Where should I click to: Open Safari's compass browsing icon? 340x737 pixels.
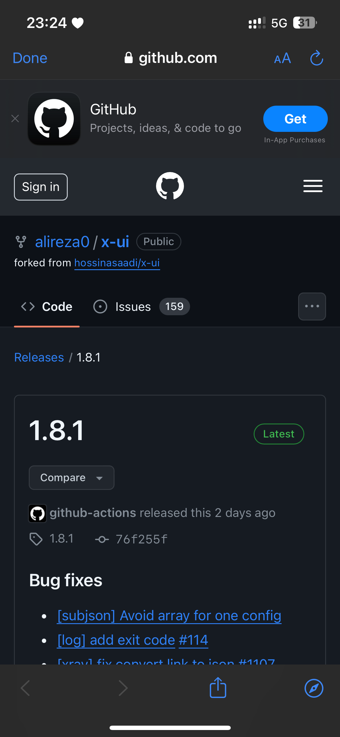coord(313,688)
